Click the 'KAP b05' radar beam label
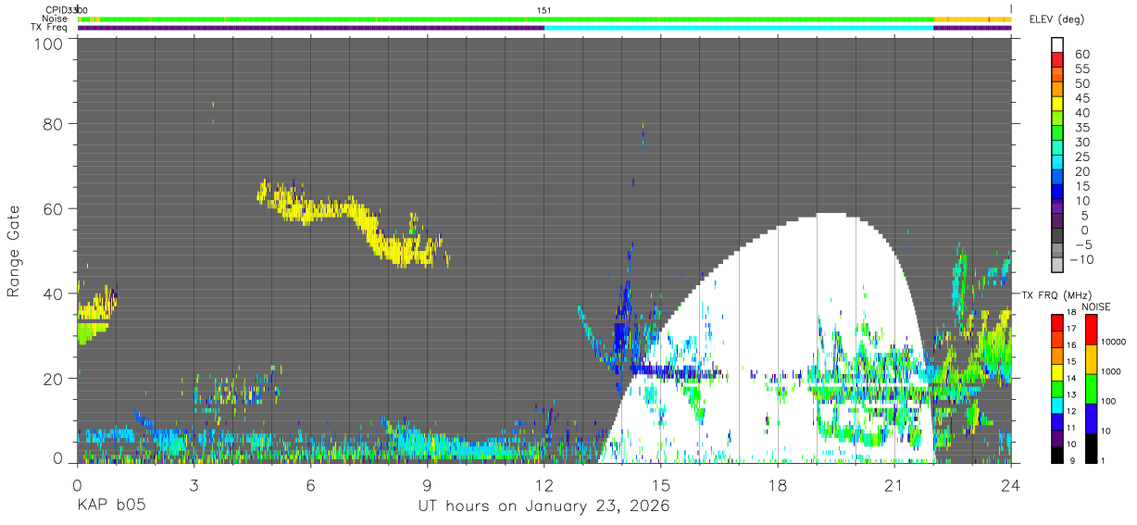The height and width of the screenshot is (525, 1137). [110, 506]
